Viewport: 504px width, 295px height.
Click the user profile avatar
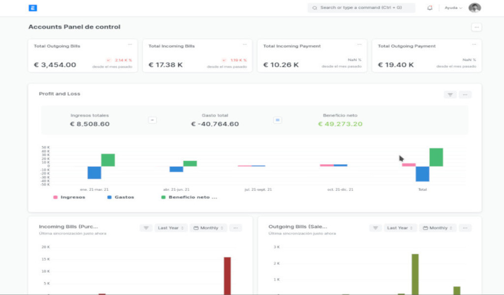(x=474, y=8)
